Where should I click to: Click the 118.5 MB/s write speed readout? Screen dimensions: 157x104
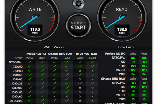click(35, 30)
